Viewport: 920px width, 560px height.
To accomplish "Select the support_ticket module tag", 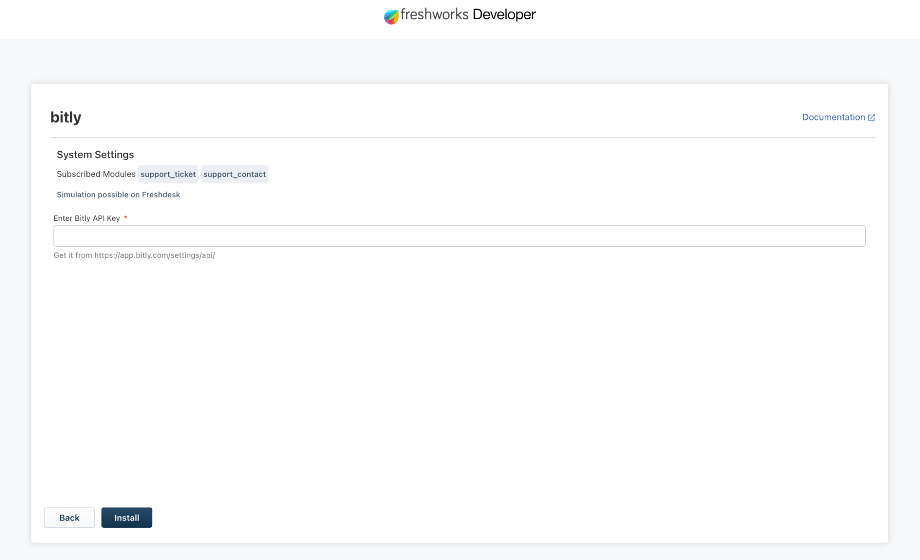I will tap(168, 174).
